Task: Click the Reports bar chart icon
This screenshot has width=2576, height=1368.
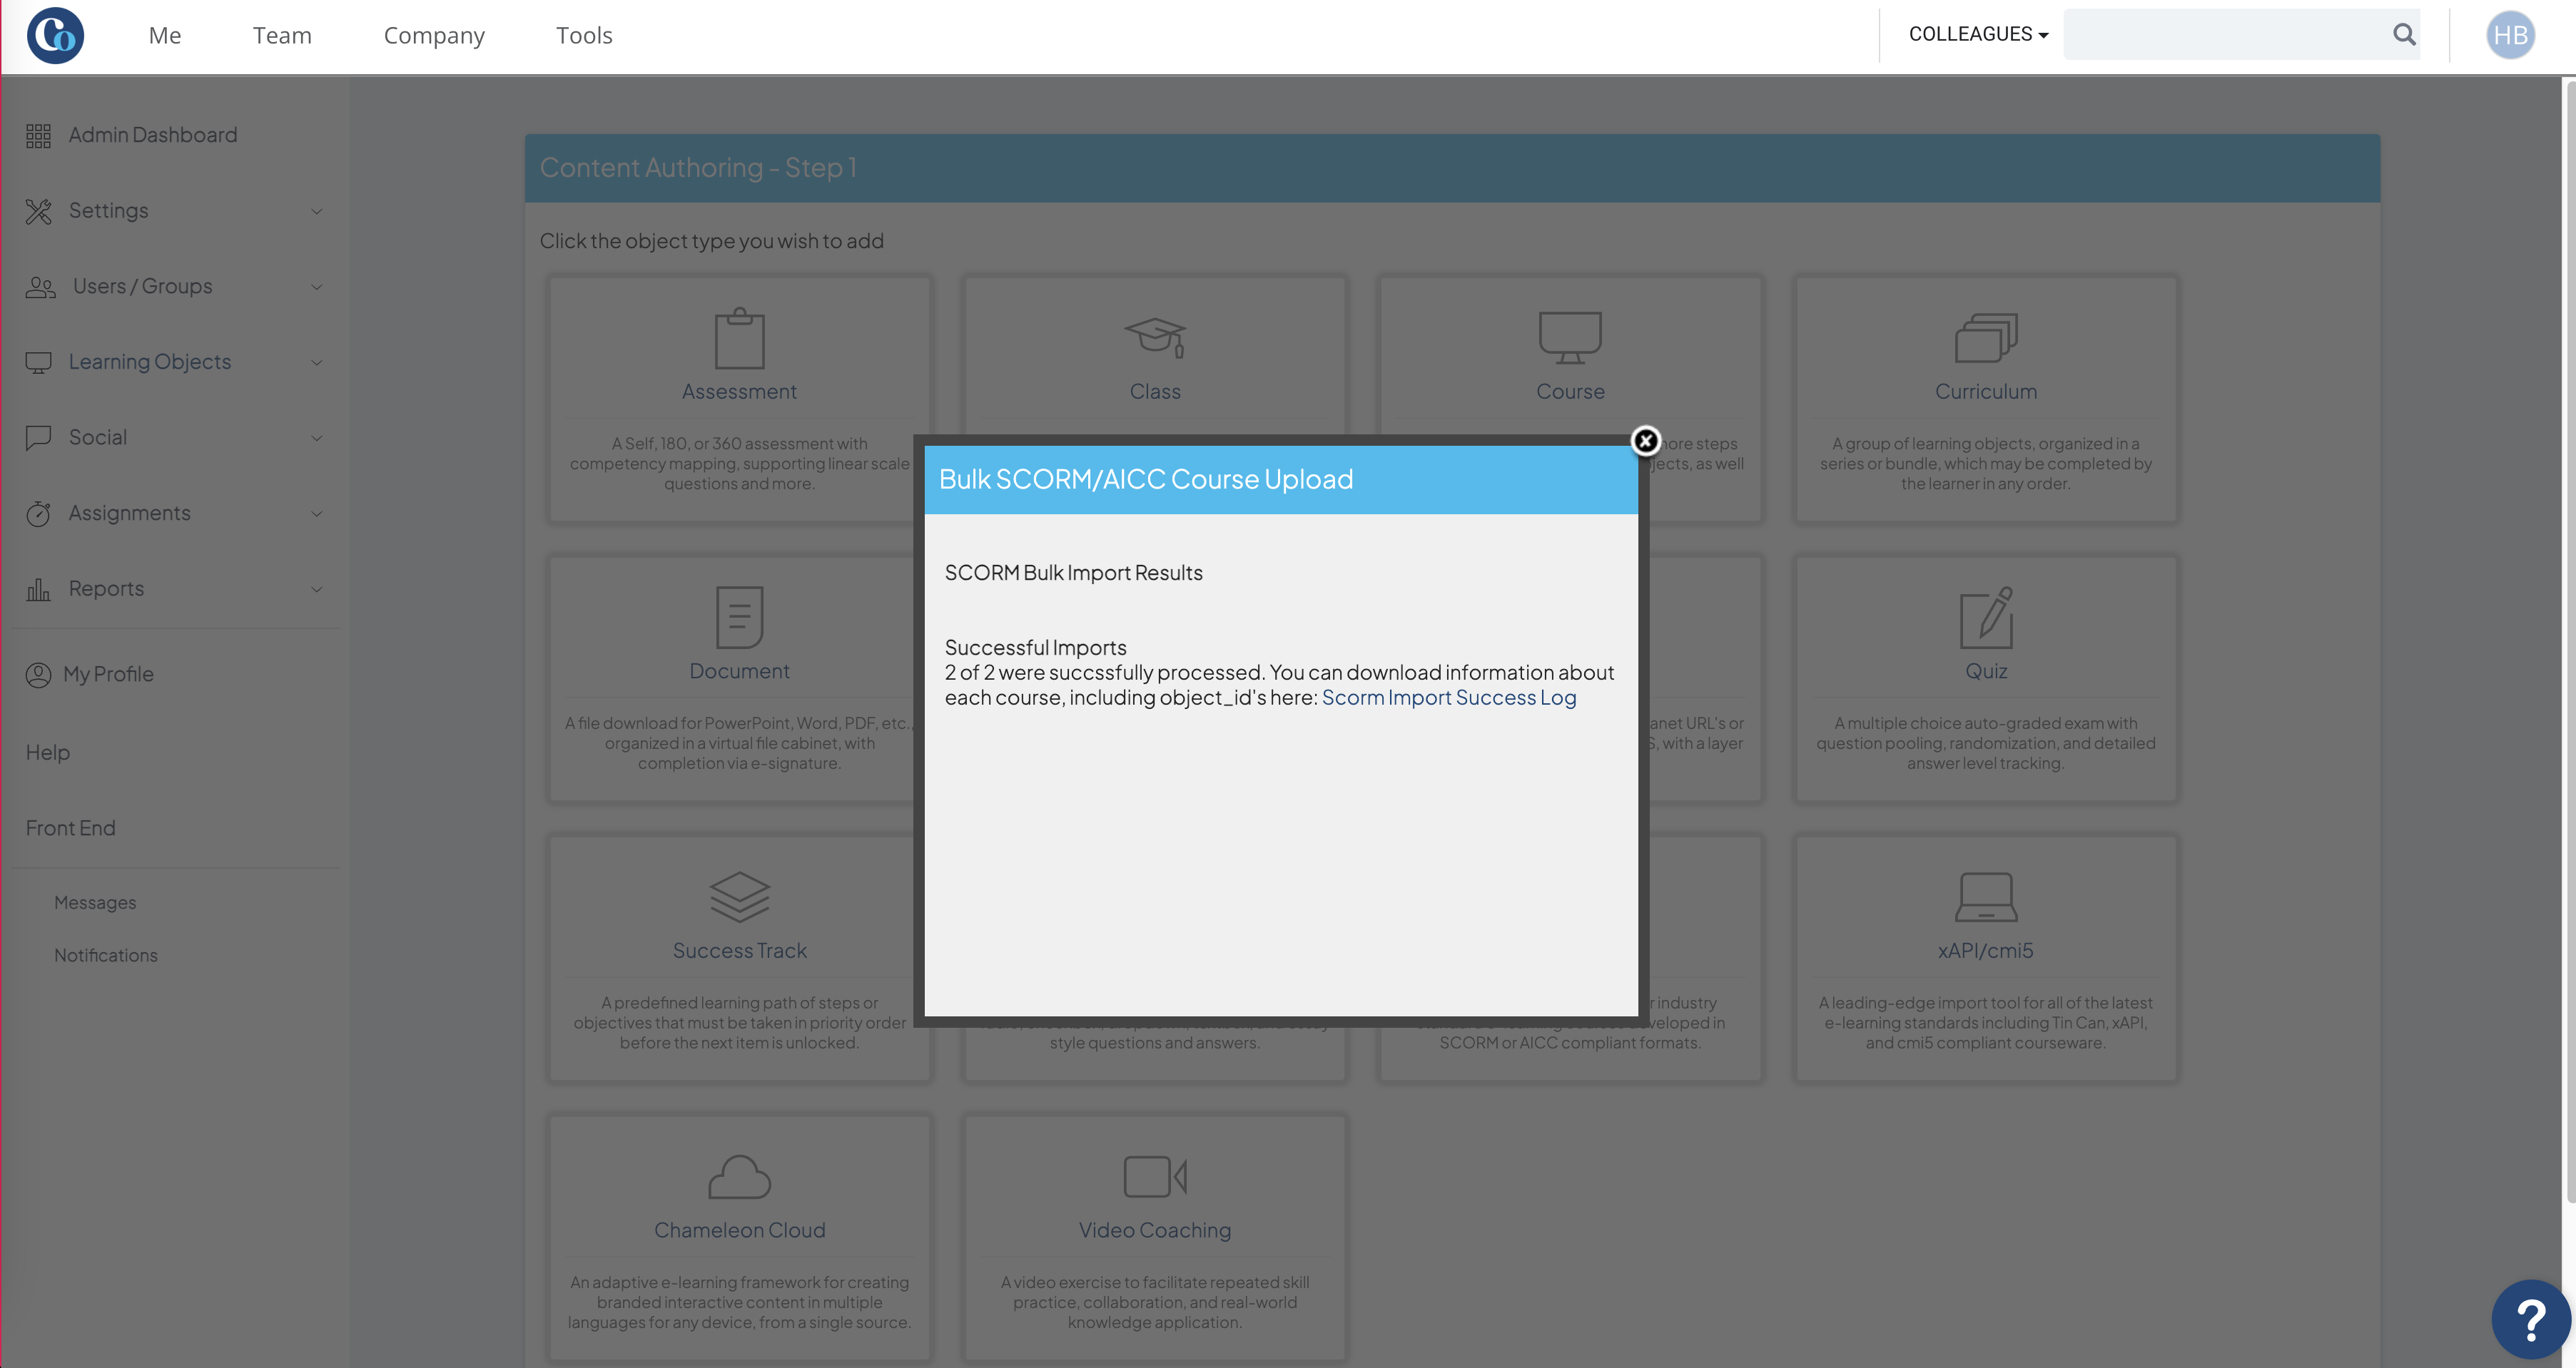Action: [x=38, y=590]
